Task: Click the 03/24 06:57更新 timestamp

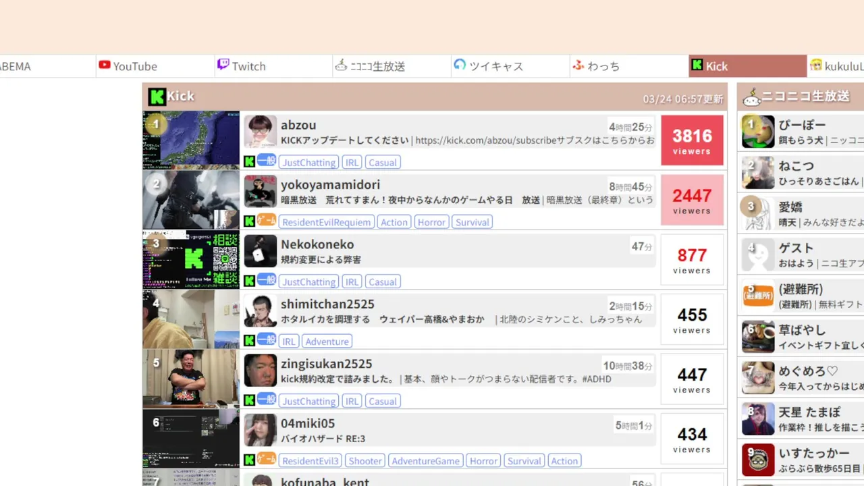Action: (x=682, y=99)
